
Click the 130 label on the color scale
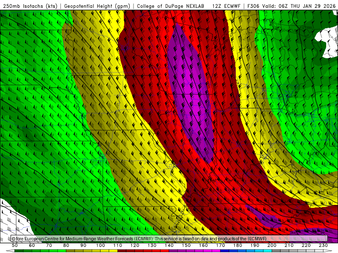tap(152, 245)
